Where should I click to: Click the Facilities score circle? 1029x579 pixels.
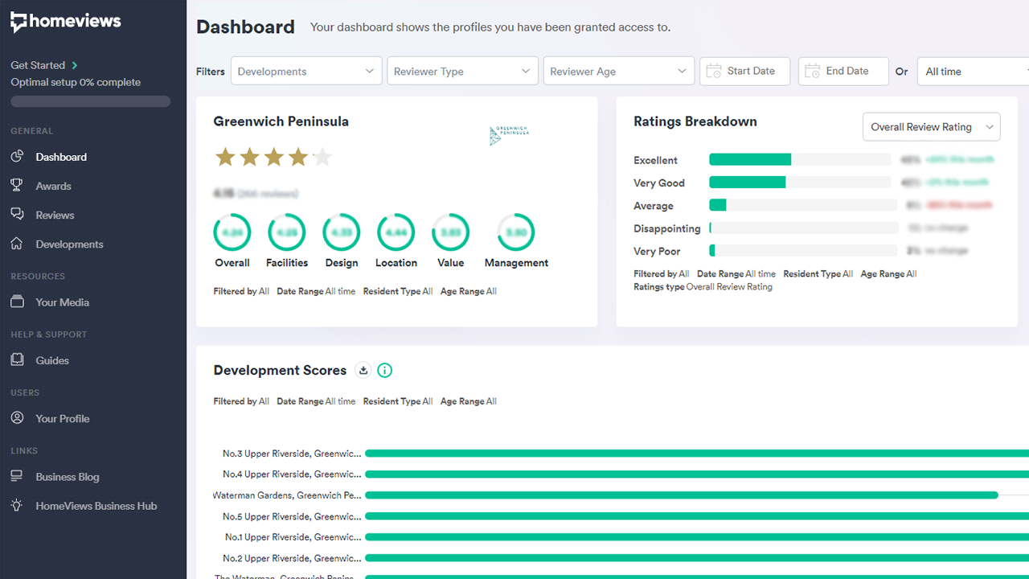pyautogui.click(x=287, y=232)
